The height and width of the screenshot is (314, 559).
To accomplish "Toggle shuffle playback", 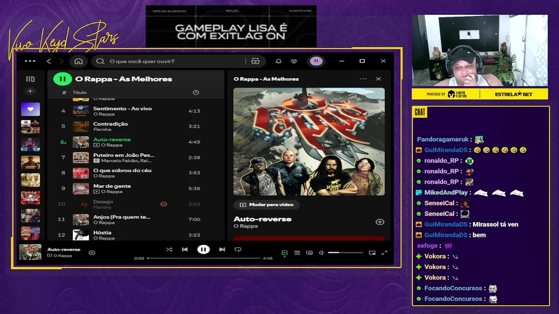I will [169, 249].
